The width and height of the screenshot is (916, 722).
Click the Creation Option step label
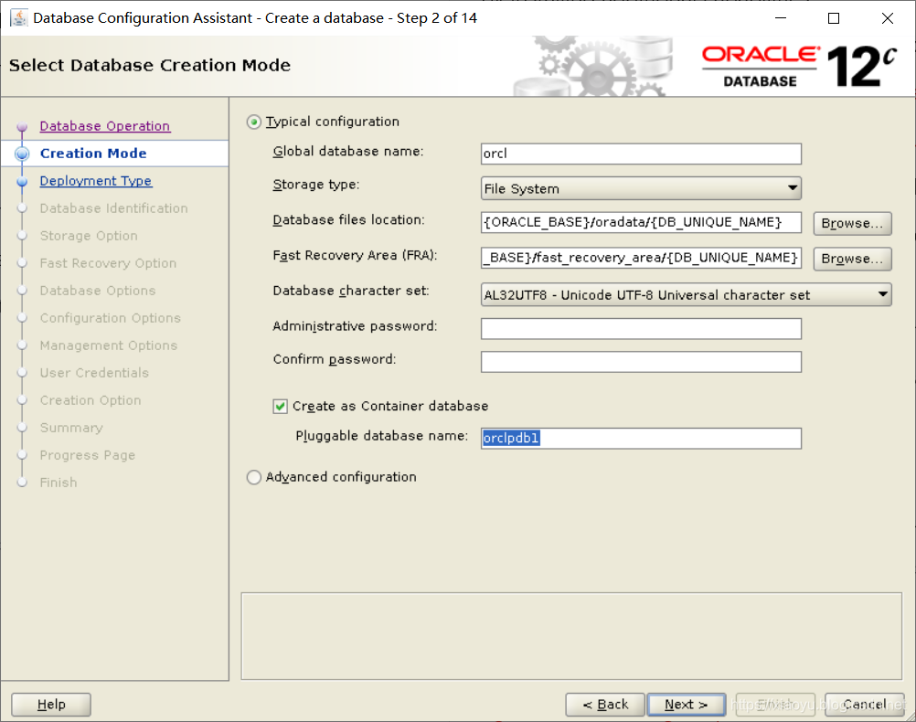[91, 400]
